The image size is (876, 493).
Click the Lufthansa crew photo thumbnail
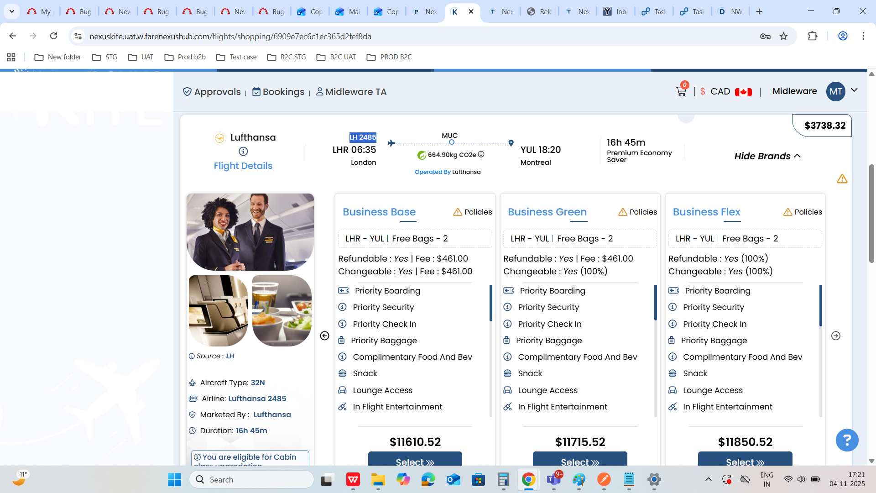pos(250,232)
